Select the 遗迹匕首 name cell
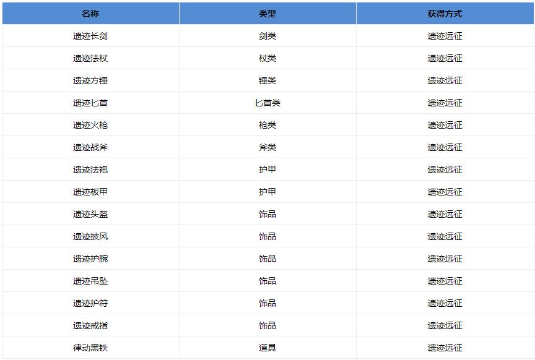The width and height of the screenshot is (535, 360). (90, 103)
